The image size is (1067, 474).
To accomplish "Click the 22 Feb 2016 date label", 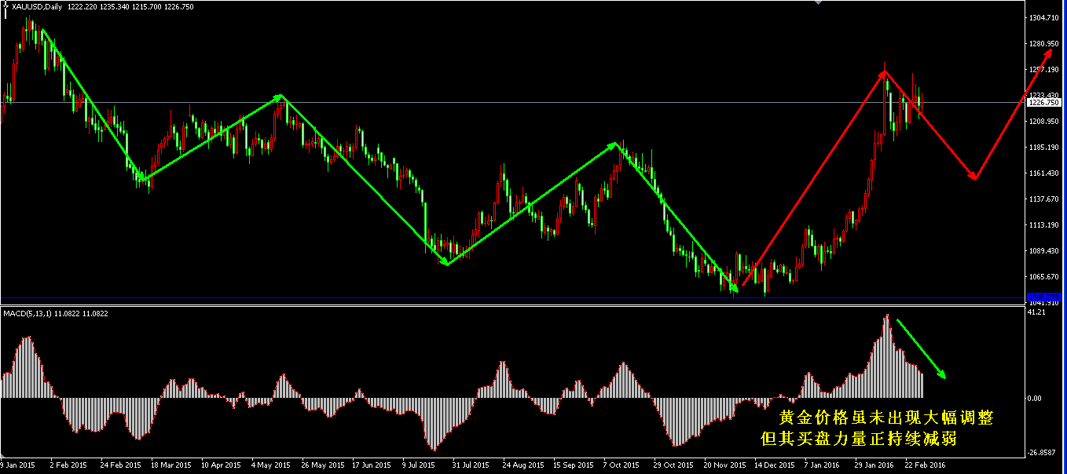I will point(925,465).
